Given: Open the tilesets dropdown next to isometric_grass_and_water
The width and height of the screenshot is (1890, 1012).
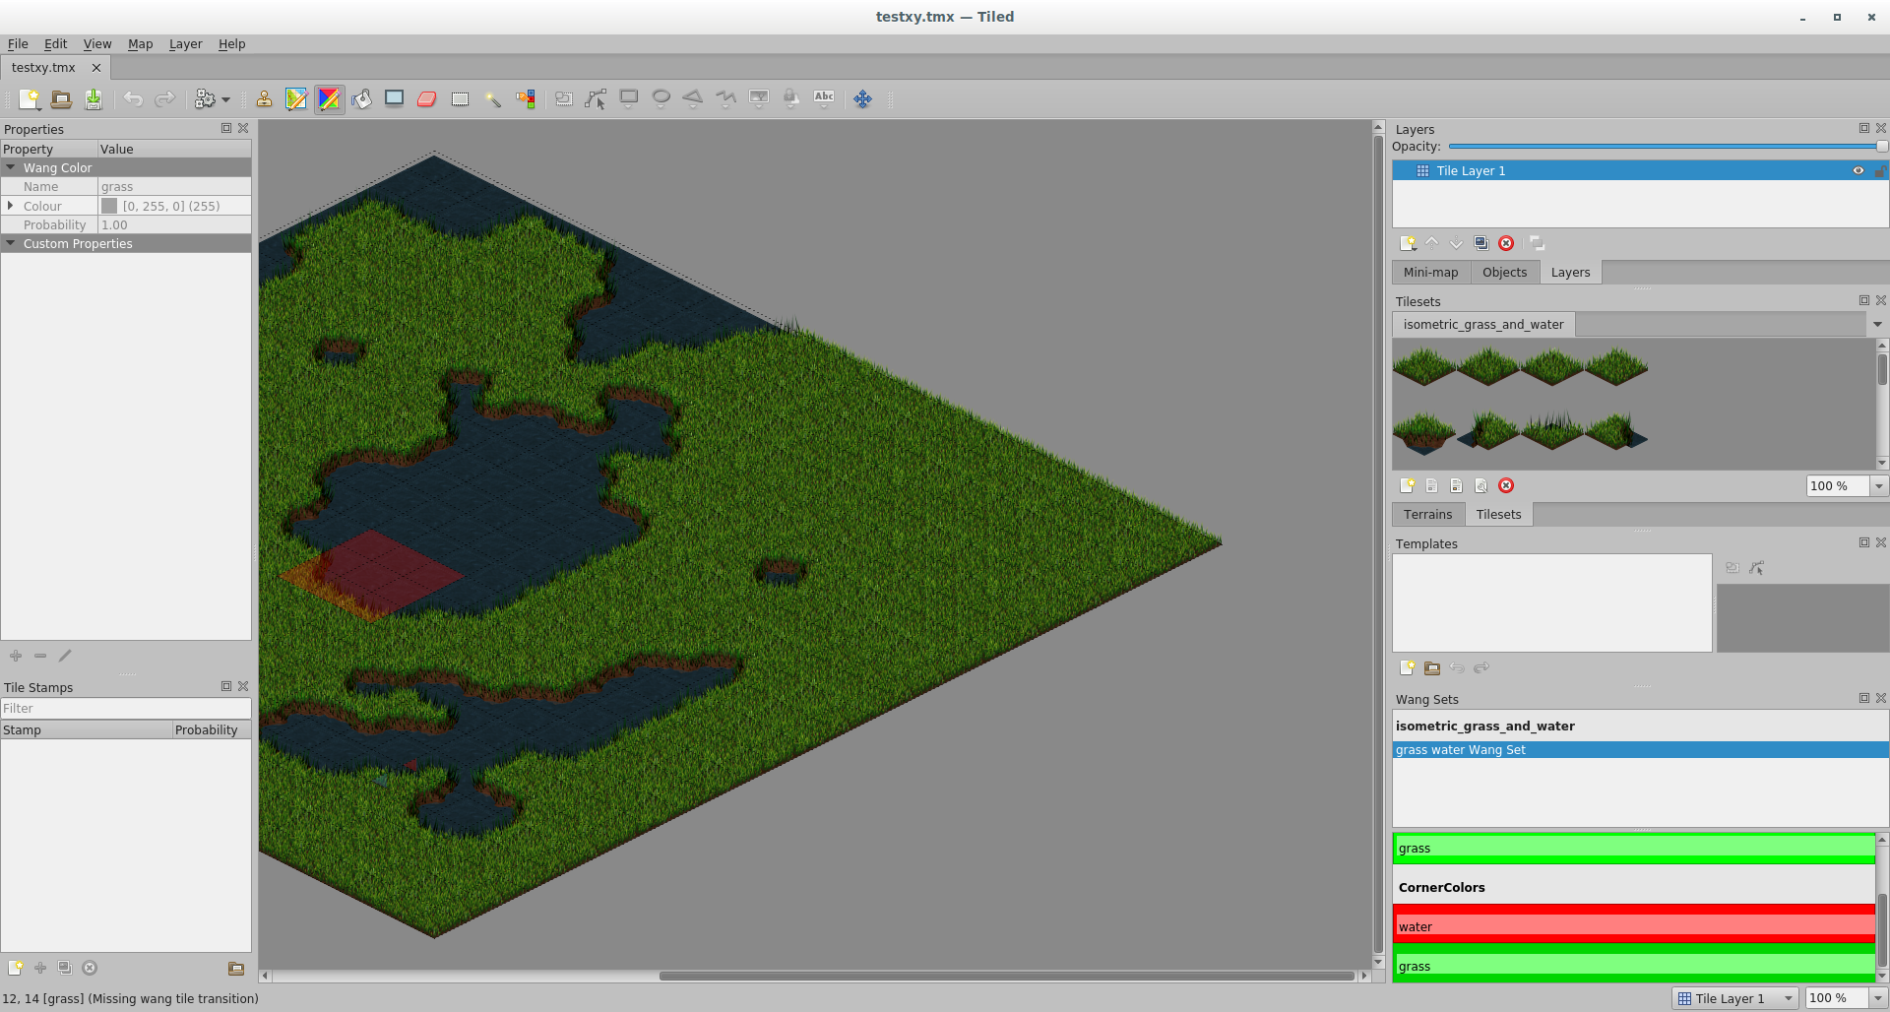Looking at the screenshot, I should pyautogui.click(x=1876, y=324).
